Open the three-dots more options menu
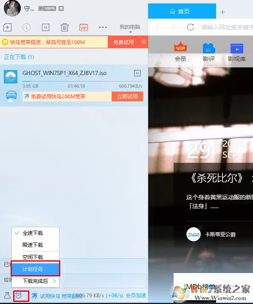Screen dimensions: 253x304 pos(103,27)
